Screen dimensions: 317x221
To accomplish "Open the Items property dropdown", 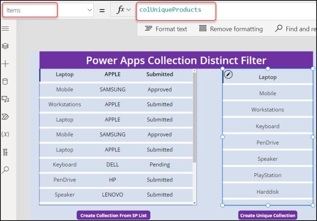I will coord(89,10).
